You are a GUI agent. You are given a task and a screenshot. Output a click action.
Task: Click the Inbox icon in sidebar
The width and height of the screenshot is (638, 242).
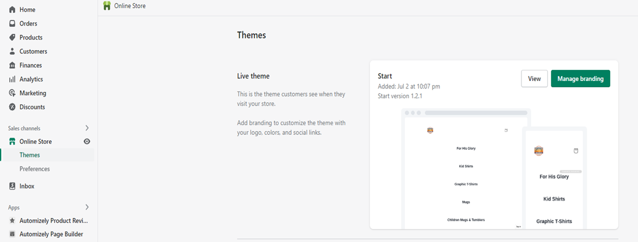tap(12, 186)
